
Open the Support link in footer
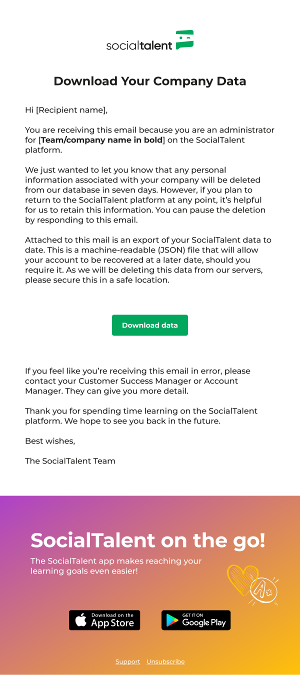(x=127, y=661)
